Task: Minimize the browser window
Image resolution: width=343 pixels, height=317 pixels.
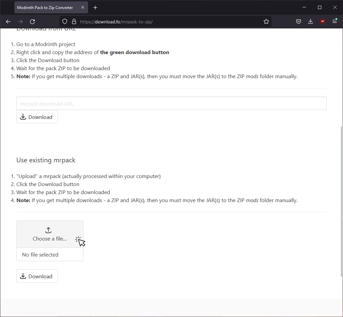Action: coord(304,7)
